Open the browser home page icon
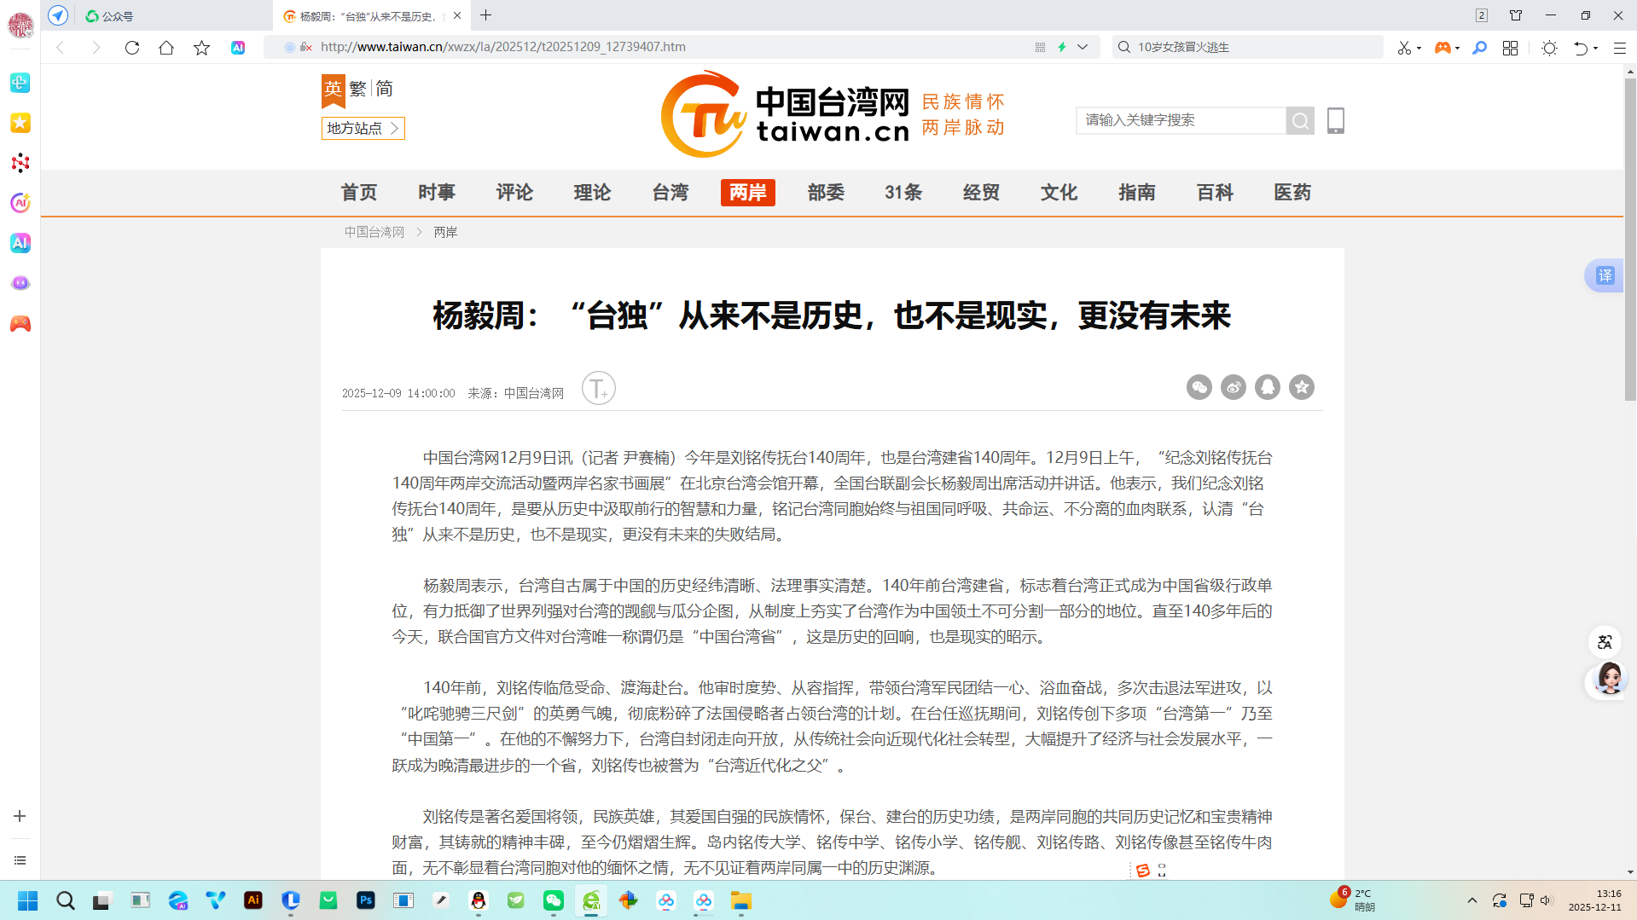The width and height of the screenshot is (1637, 920). 166,48
